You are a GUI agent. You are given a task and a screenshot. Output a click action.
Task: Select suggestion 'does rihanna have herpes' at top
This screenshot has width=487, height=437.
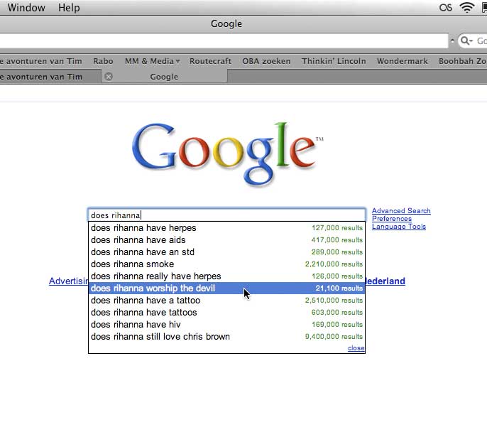click(226, 228)
